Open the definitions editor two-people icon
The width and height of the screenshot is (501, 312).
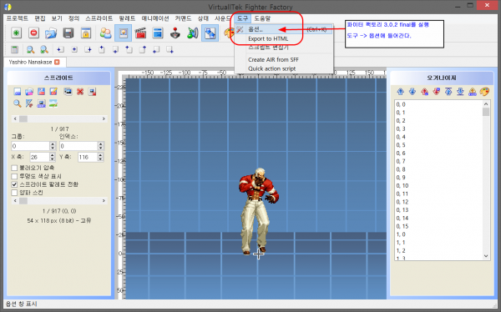pos(105,33)
